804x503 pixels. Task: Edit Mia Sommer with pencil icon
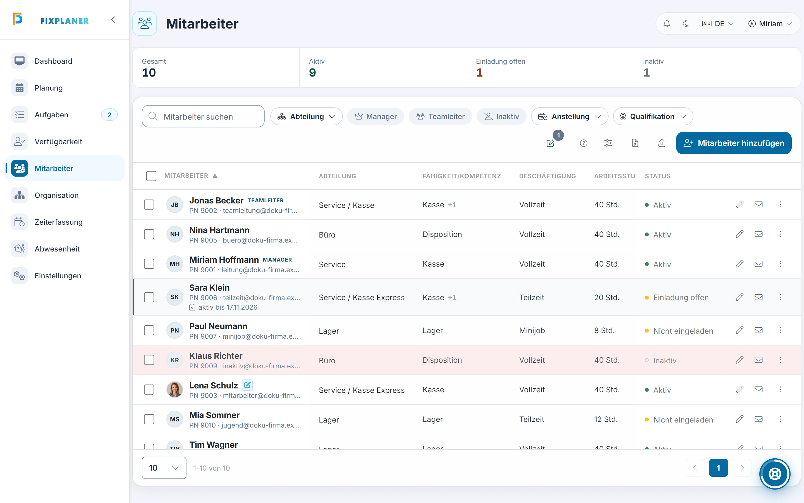tap(739, 419)
